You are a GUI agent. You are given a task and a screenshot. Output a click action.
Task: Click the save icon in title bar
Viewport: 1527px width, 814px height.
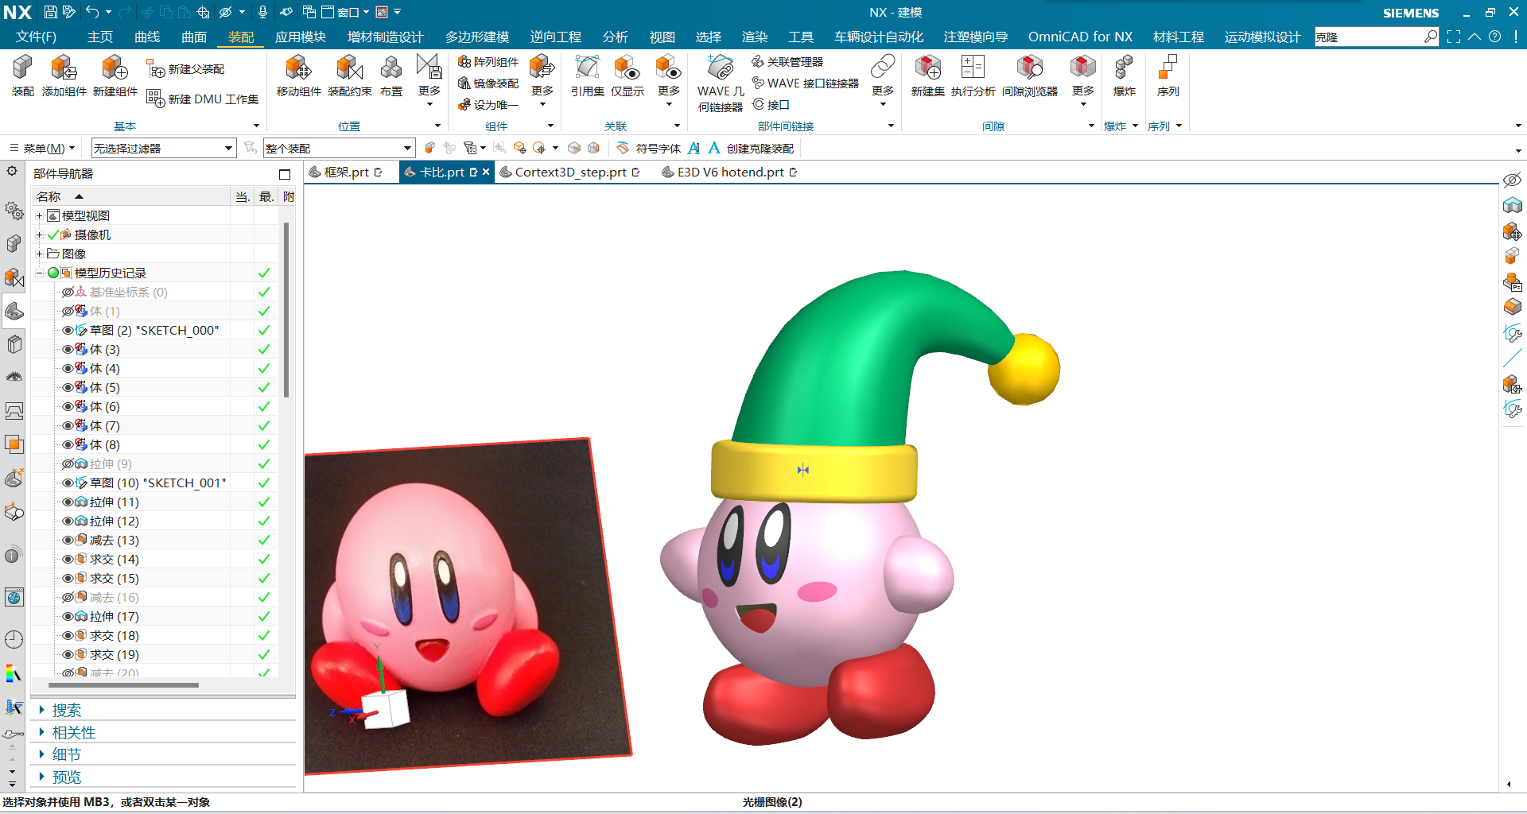pos(50,12)
